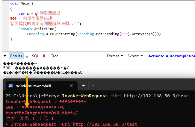This screenshot has width=195, height=127.
Task: Switch to the Results tab
Action: coord(16,56)
